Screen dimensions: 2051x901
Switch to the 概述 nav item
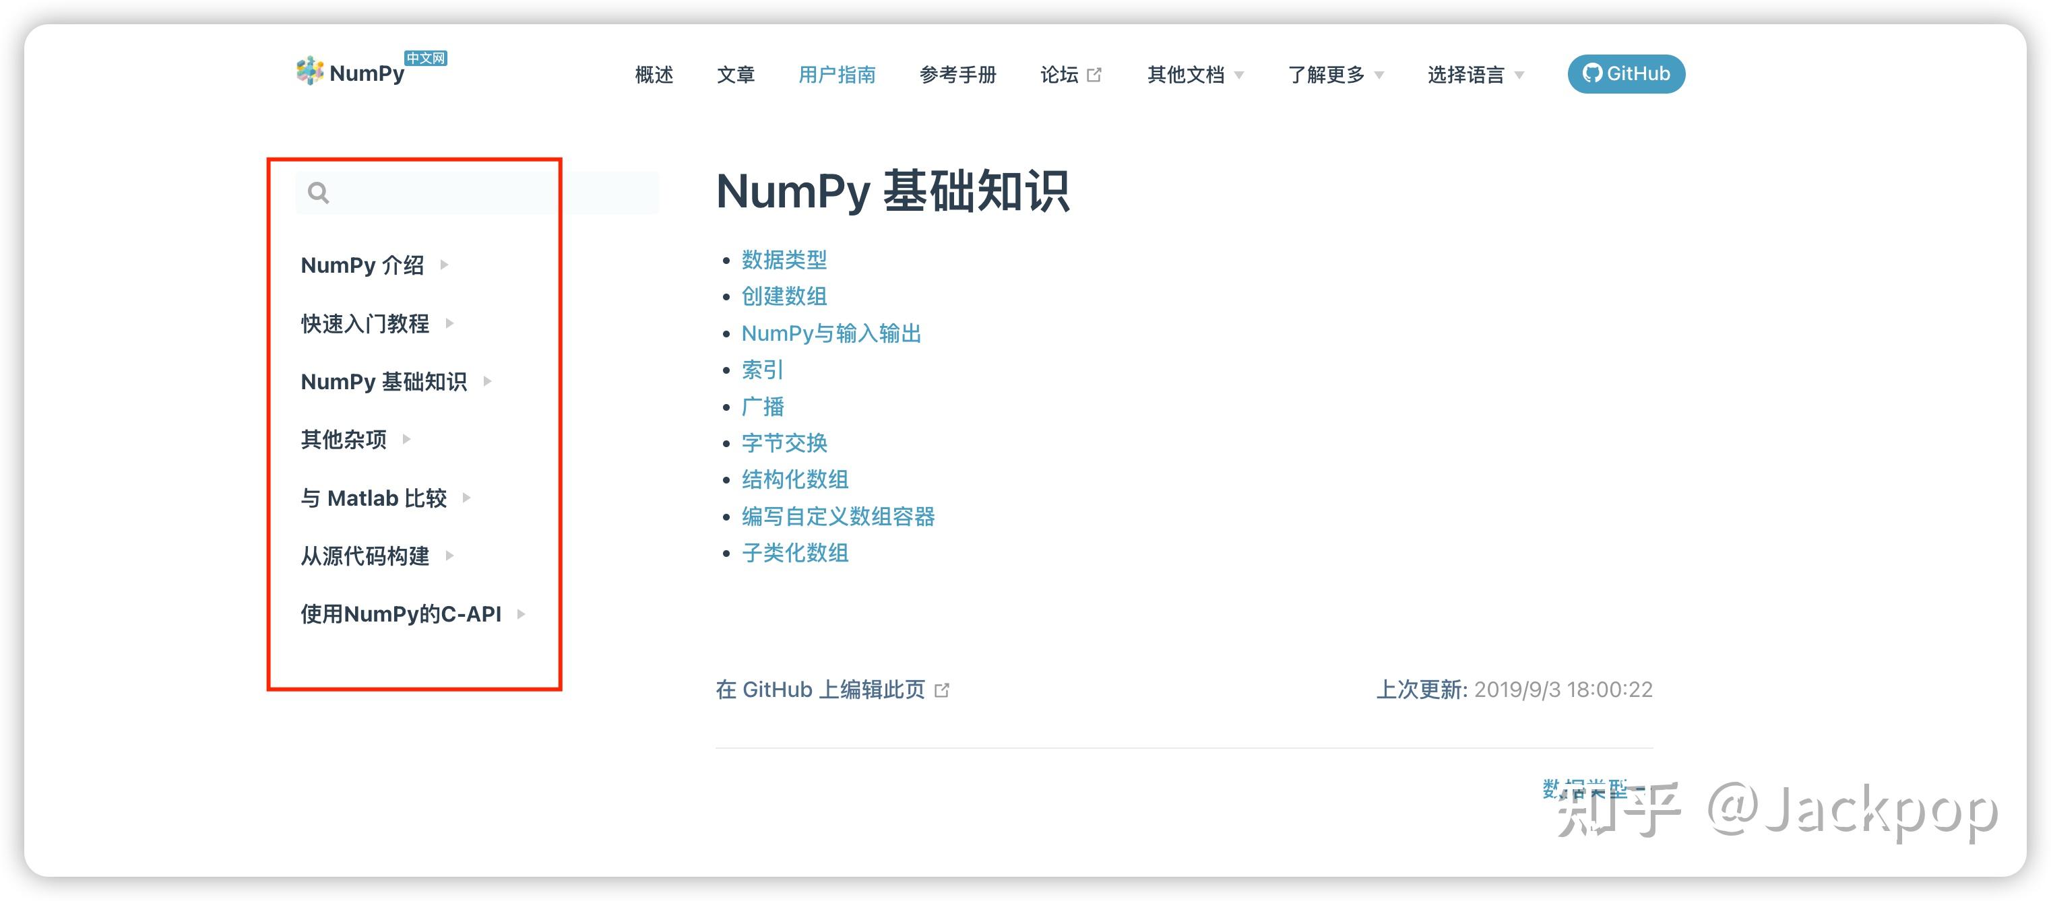pos(654,75)
